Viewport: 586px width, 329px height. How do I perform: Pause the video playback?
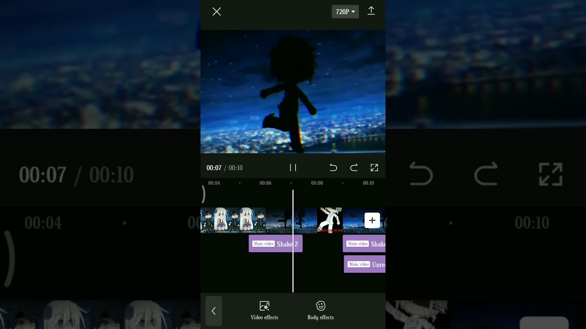click(293, 168)
